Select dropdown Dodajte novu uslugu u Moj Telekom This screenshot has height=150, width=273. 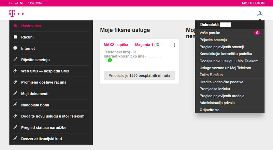click(230, 61)
